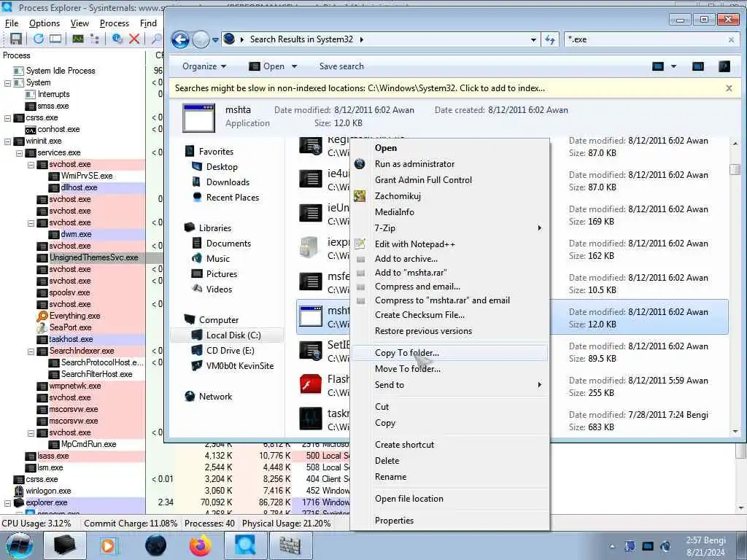Select Run as administrator in context menu

point(450,164)
